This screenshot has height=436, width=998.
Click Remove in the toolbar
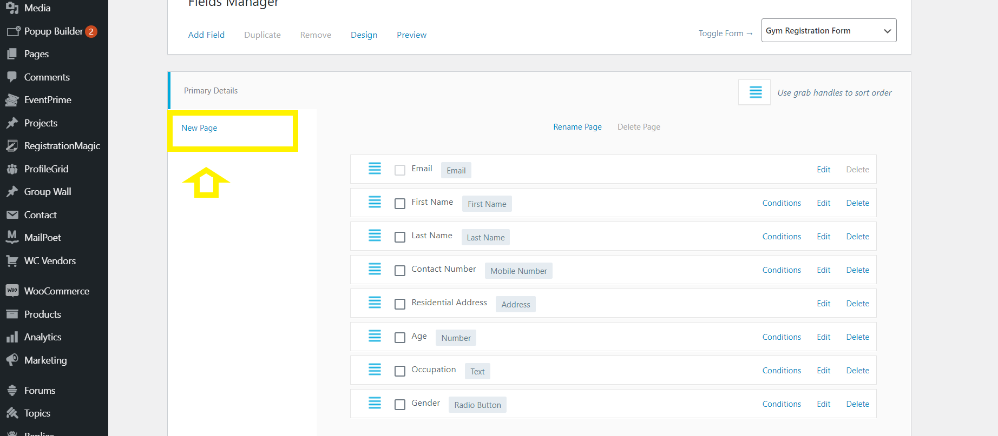[x=316, y=35]
